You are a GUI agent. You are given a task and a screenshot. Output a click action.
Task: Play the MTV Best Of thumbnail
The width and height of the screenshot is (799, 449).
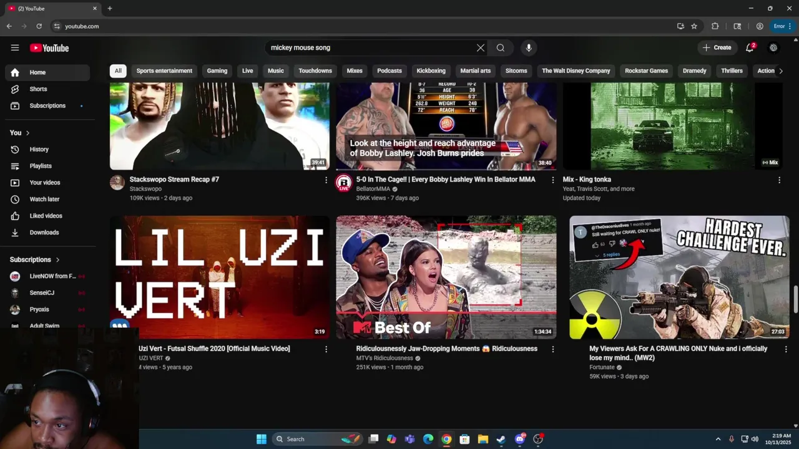(x=446, y=278)
